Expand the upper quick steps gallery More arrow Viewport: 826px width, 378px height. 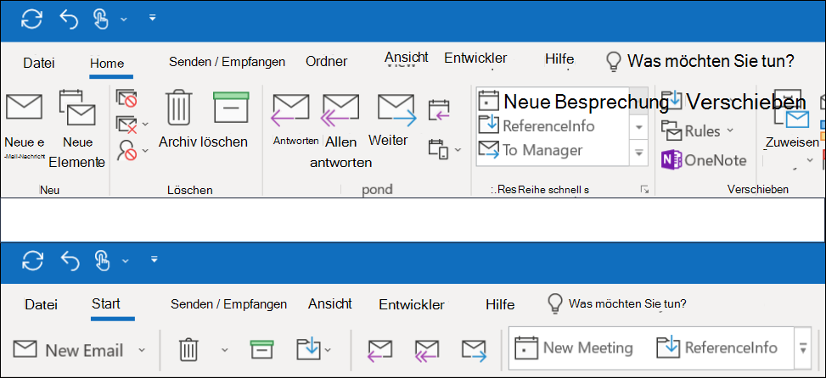639,153
